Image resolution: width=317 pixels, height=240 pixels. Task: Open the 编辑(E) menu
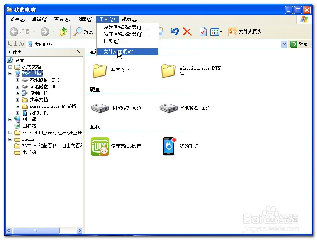[x=40, y=19]
